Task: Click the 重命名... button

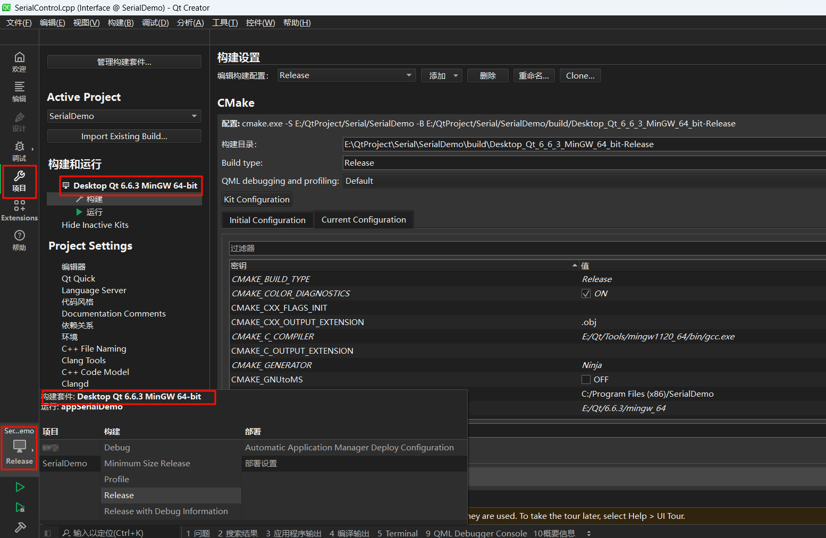Action: pyautogui.click(x=534, y=75)
